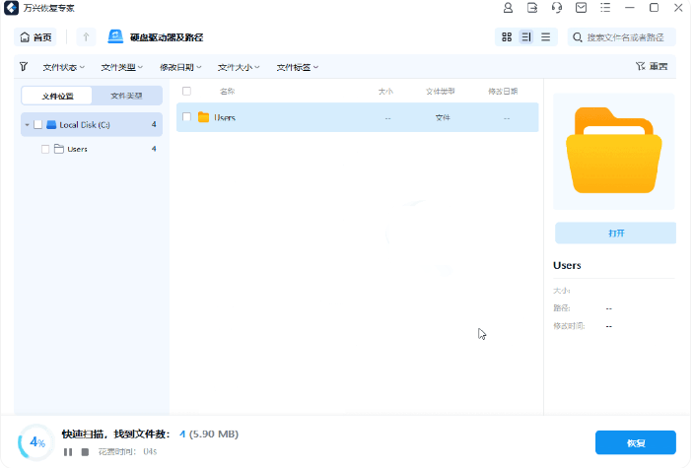
Task: Pause the scan
Action: [68, 452]
